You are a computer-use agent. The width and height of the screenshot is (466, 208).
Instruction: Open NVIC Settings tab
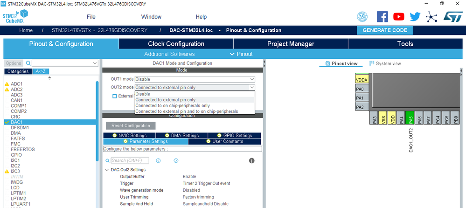129,136
